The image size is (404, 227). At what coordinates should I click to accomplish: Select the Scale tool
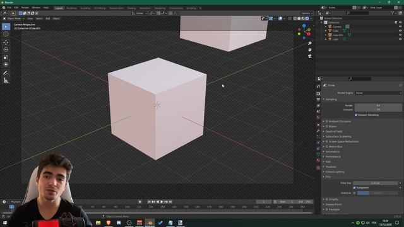click(x=6, y=57)
